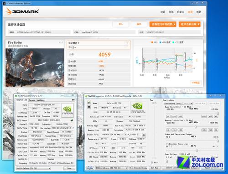Click memory clock offset +1 button

tap(216, 130)
